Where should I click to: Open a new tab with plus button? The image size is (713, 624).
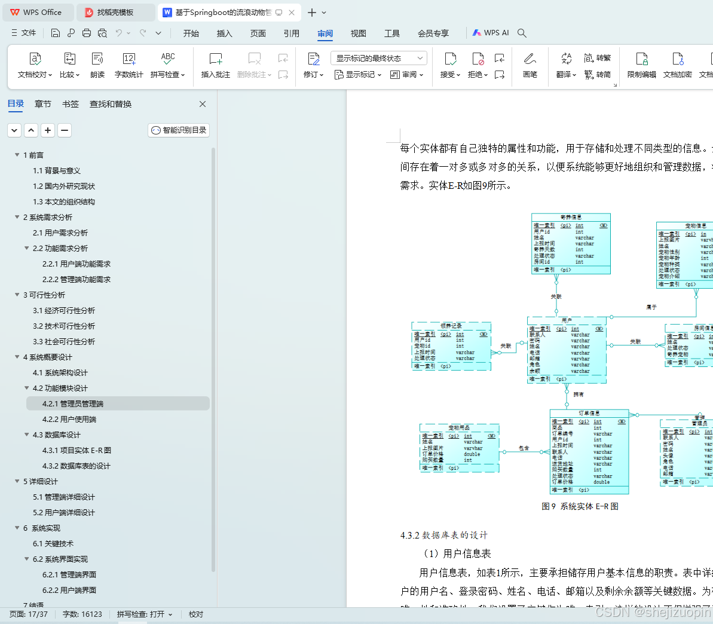tap(312, 13)
